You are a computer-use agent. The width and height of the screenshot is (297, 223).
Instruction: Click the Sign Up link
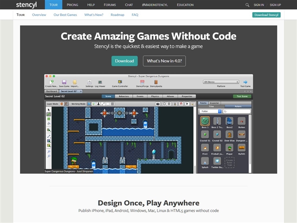275,5
